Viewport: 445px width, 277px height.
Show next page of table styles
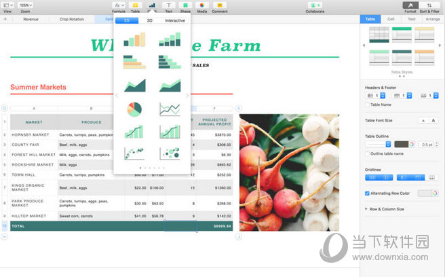(x=440, y=45)
